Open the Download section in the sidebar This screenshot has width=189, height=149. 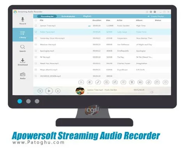point(23,62)
